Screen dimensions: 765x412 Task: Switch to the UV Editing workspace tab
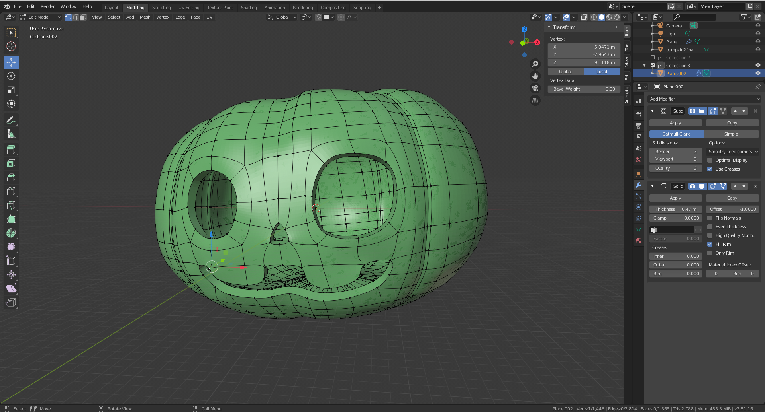click(x=189, y=8)
